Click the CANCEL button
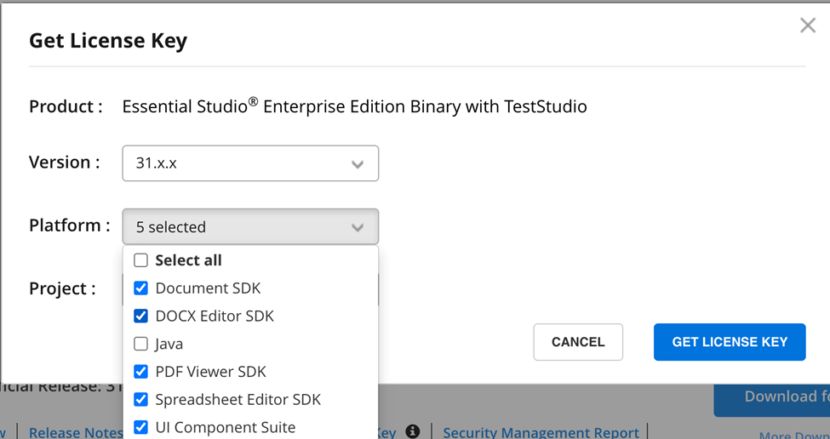 [x=578, y=342]
